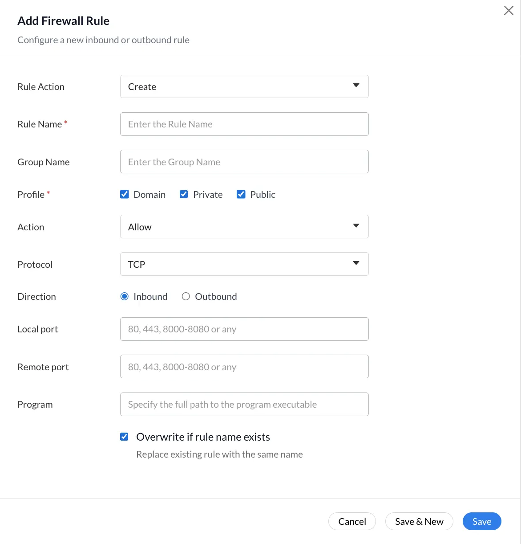
Task: Toggle the Private profile checkbox
Action: tap(184, 194)
